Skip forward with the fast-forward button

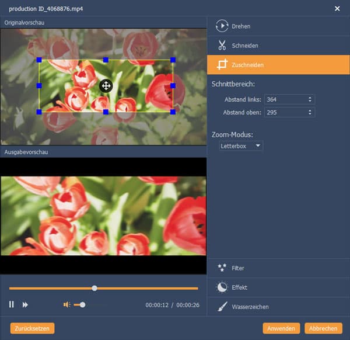coord(25,305)
